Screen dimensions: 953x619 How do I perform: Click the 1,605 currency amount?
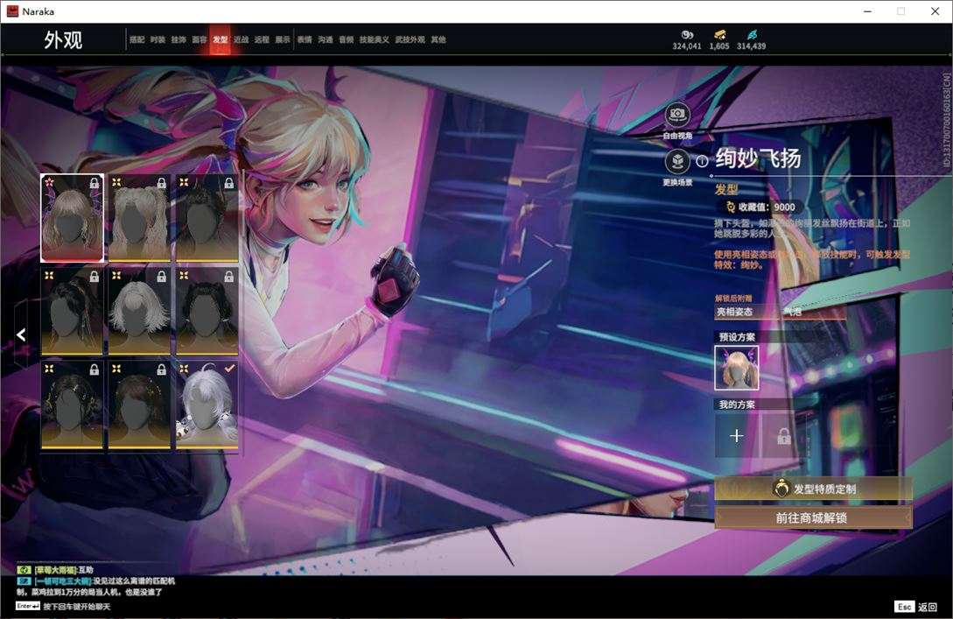click(719, 46)
